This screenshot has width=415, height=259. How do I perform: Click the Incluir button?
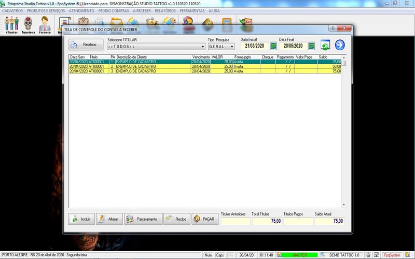81,219
